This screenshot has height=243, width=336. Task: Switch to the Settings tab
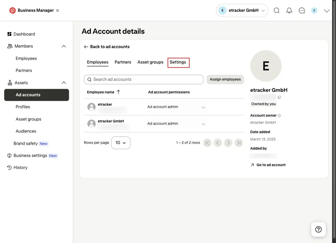click(178, 62)
